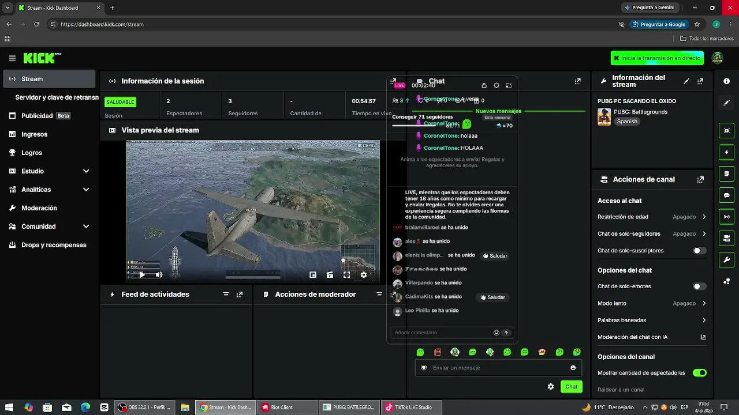Focus the Enviar un mensaje input

pyautogui.click(x=498, y=368)
